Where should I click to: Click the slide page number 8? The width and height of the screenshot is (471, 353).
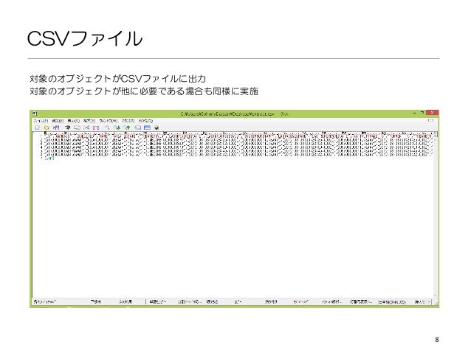pos(437,340)
